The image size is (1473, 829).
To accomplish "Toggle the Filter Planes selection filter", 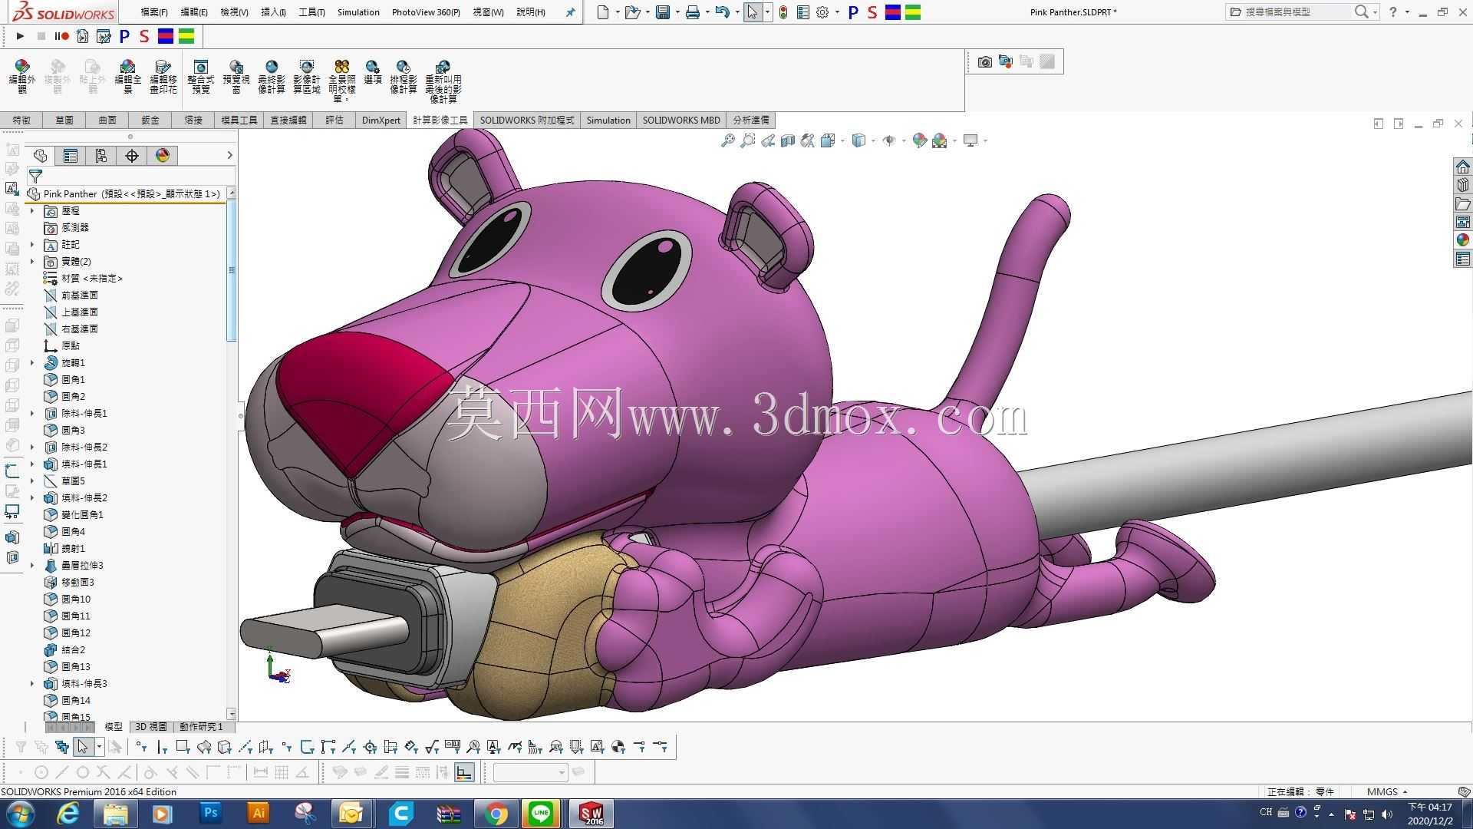I will click(266, 747).
